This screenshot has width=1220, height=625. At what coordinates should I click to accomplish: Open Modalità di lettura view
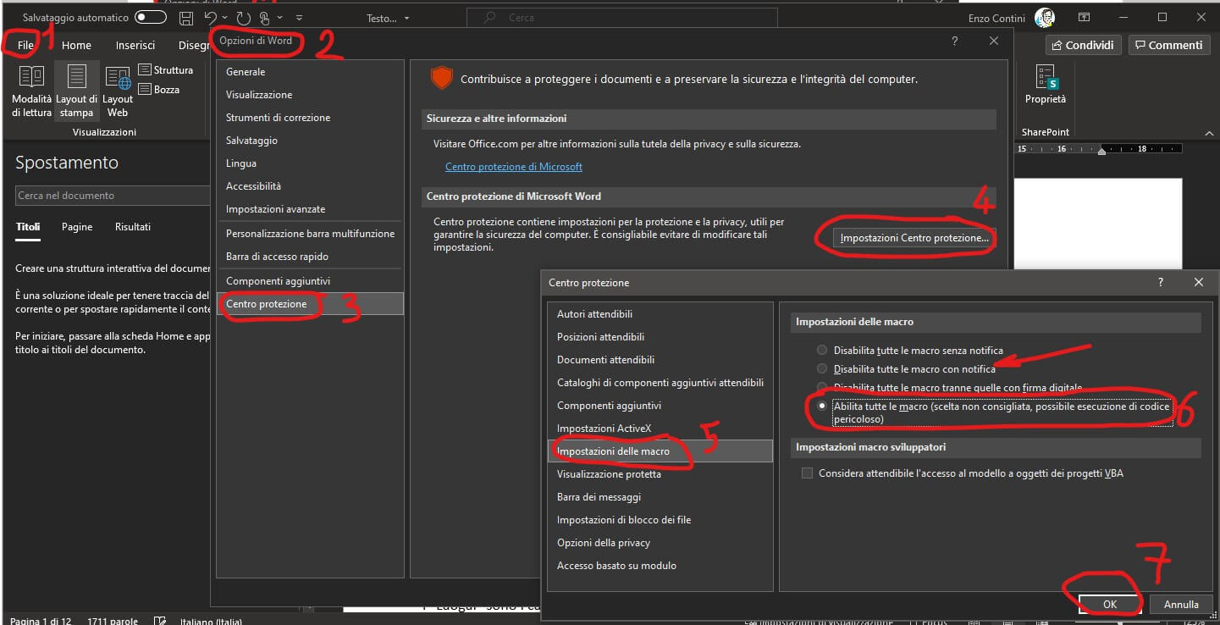pos(31,91)
